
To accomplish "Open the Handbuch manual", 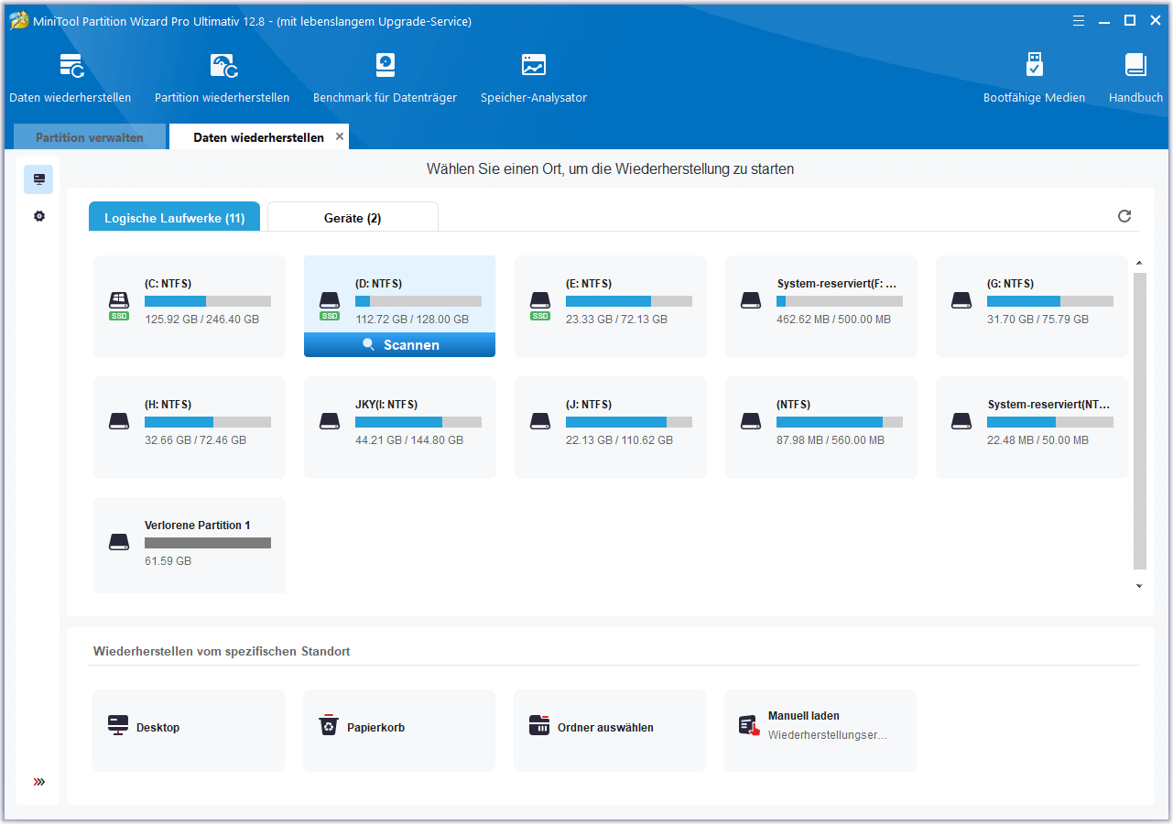I will pos(1135,66).
